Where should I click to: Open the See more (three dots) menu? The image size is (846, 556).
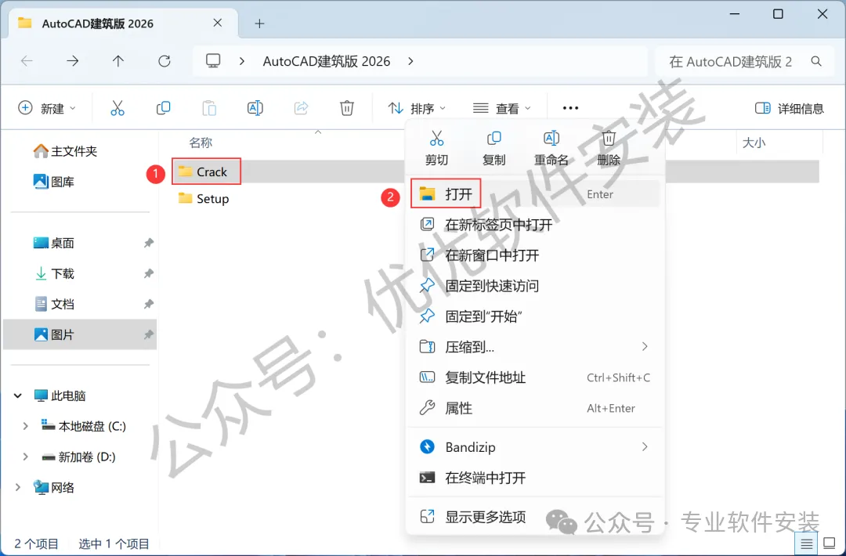[x=570, y=108]
